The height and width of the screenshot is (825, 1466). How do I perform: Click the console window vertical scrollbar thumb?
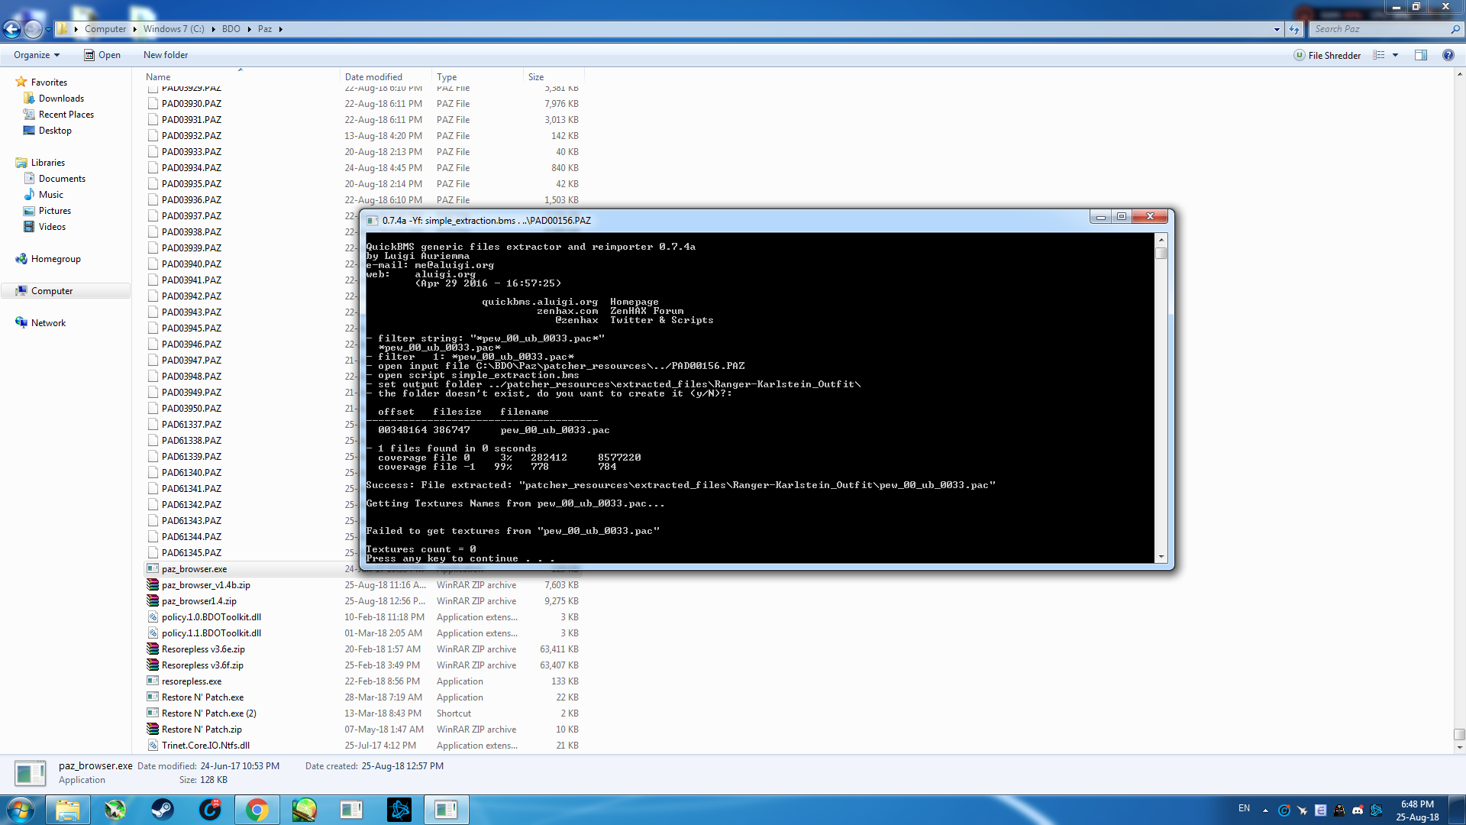pyautogui.click(x=1161, y=253)
